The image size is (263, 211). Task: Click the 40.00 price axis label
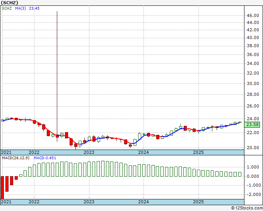coord(253,37)
